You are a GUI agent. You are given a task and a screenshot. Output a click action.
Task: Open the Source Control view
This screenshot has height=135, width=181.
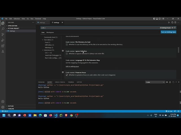3,34
